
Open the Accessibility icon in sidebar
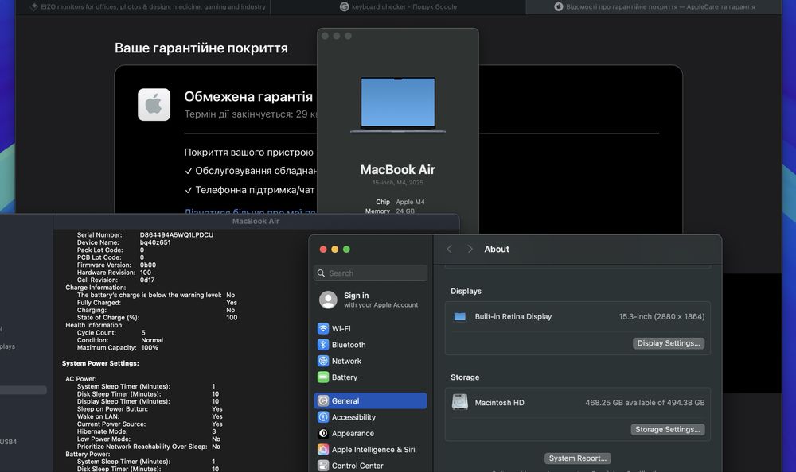click(x=323, y=416)
